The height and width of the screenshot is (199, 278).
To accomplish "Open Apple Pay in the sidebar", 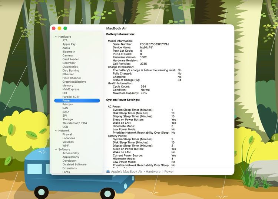I will [x=69, y=44].
